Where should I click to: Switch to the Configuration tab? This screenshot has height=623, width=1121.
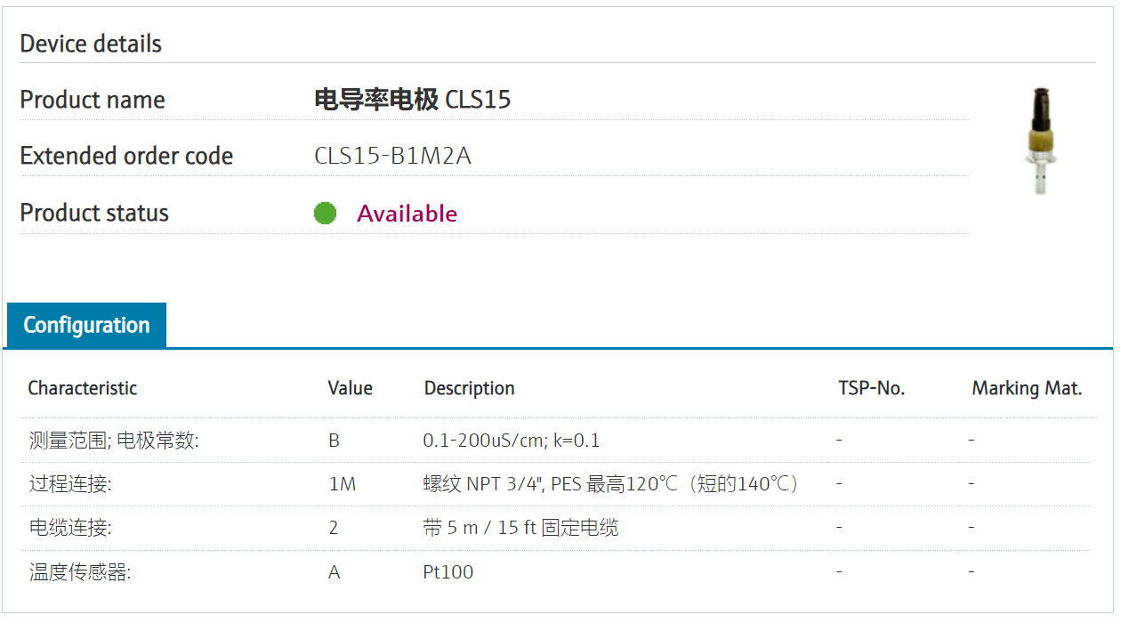[86, 325]
